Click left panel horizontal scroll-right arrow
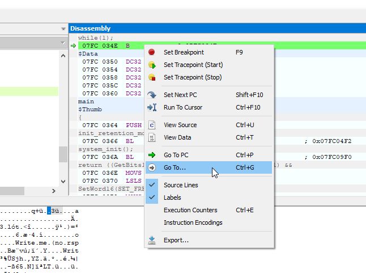The width and height of the screenshot is (366, 273). click(x=54, y=191)
